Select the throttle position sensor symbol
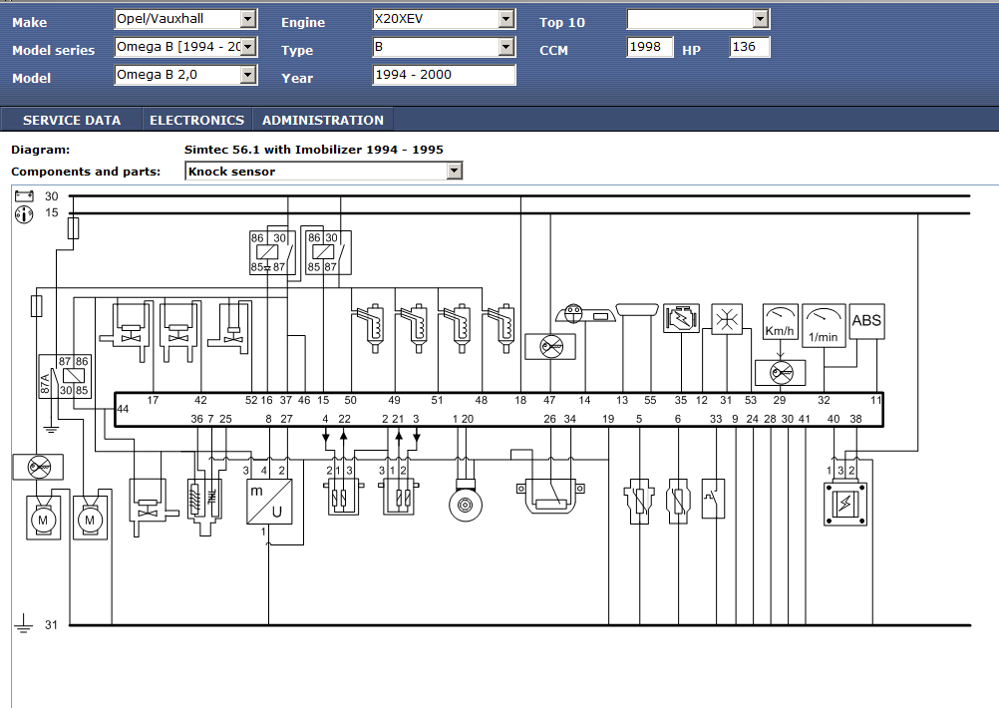Viewport: 999px width, 708px height. (551, 496)
